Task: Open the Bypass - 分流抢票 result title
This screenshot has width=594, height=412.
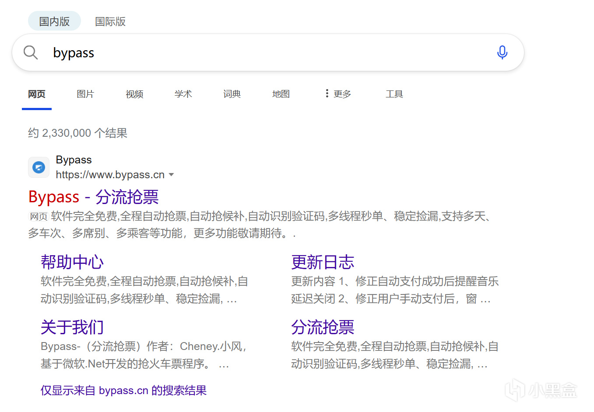Action: click(93, 197)
